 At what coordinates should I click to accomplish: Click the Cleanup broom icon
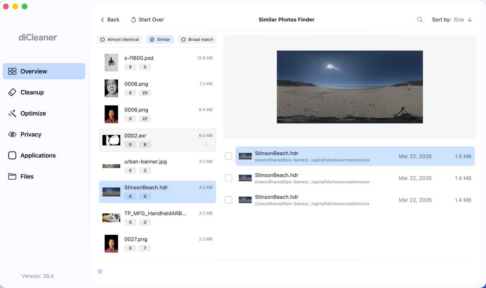[12, 92]
